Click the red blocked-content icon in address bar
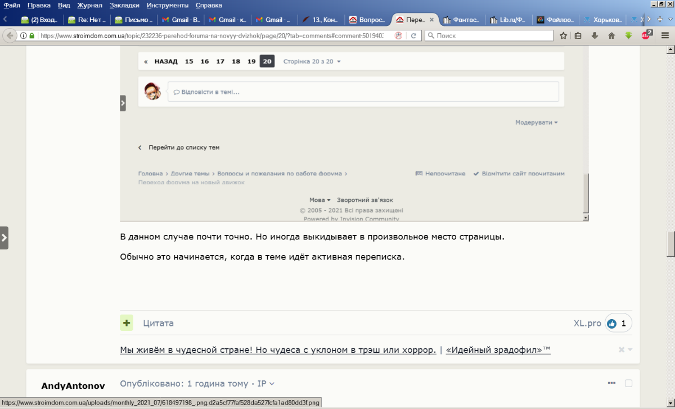This screenshot has height=409, width=675. (398, 35)
